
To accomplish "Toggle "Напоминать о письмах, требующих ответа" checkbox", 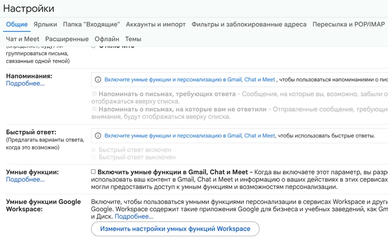I will click(x=94, y=94).
